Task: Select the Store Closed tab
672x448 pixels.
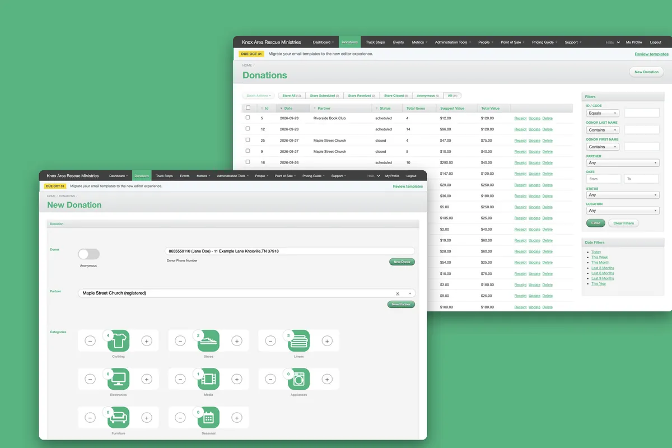Action: 396,96
